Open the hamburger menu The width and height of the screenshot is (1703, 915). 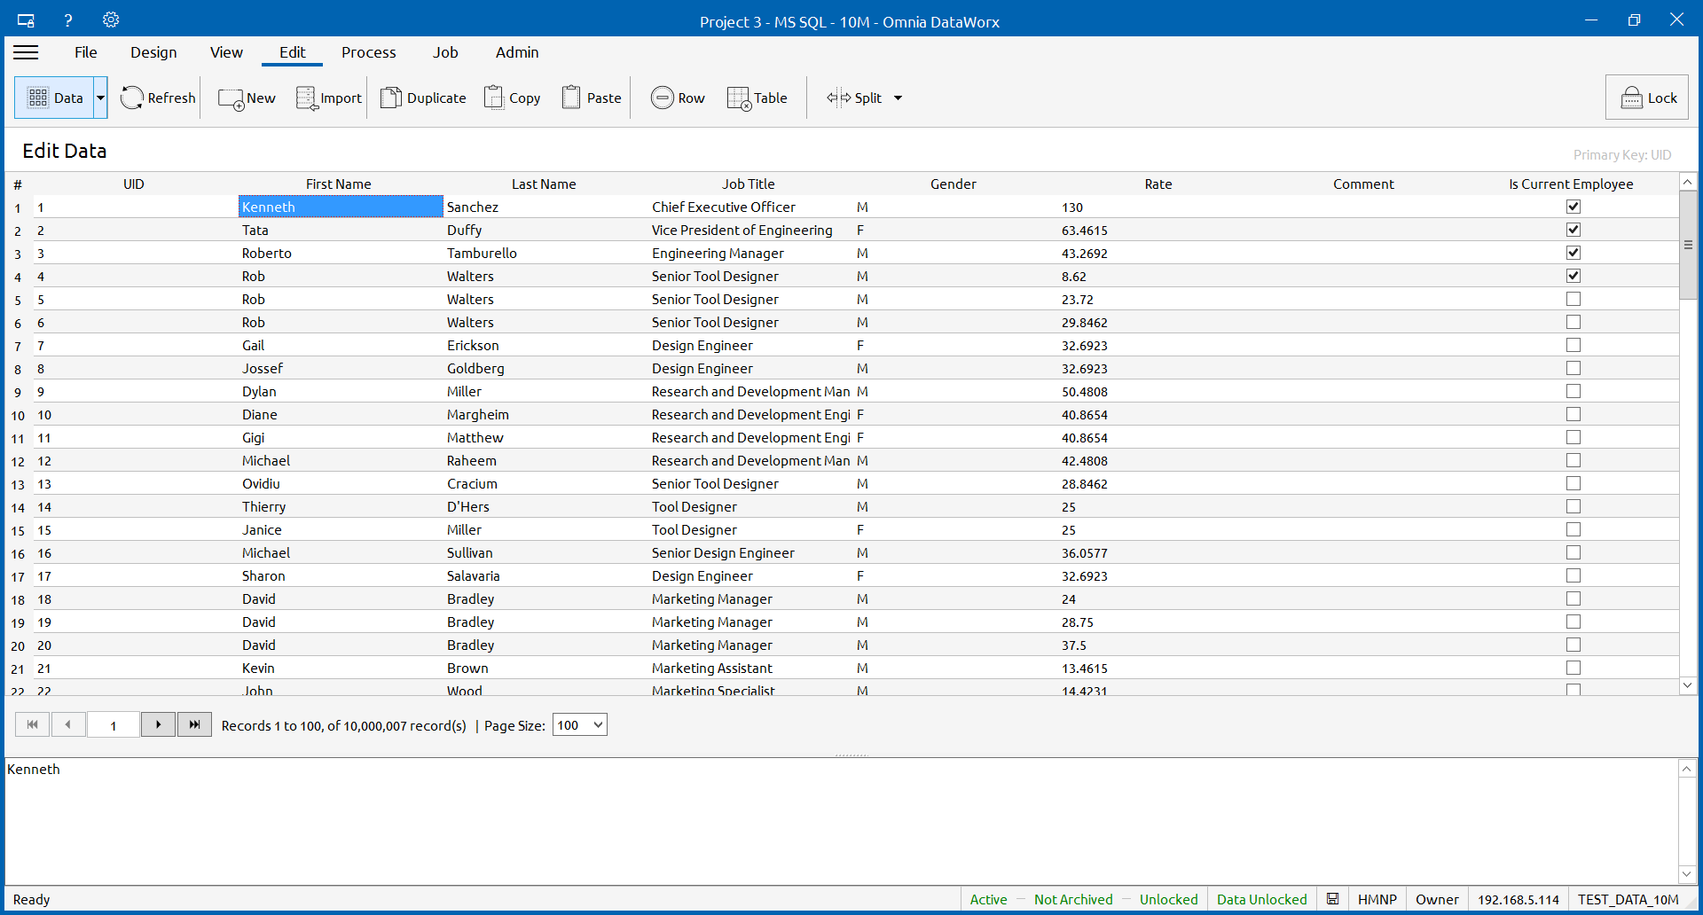pos(26,52)
